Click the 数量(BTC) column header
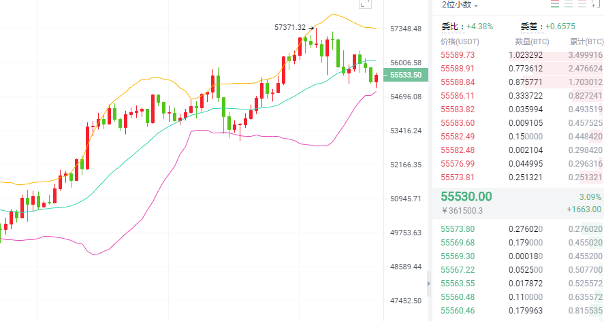 pos(527,41)
